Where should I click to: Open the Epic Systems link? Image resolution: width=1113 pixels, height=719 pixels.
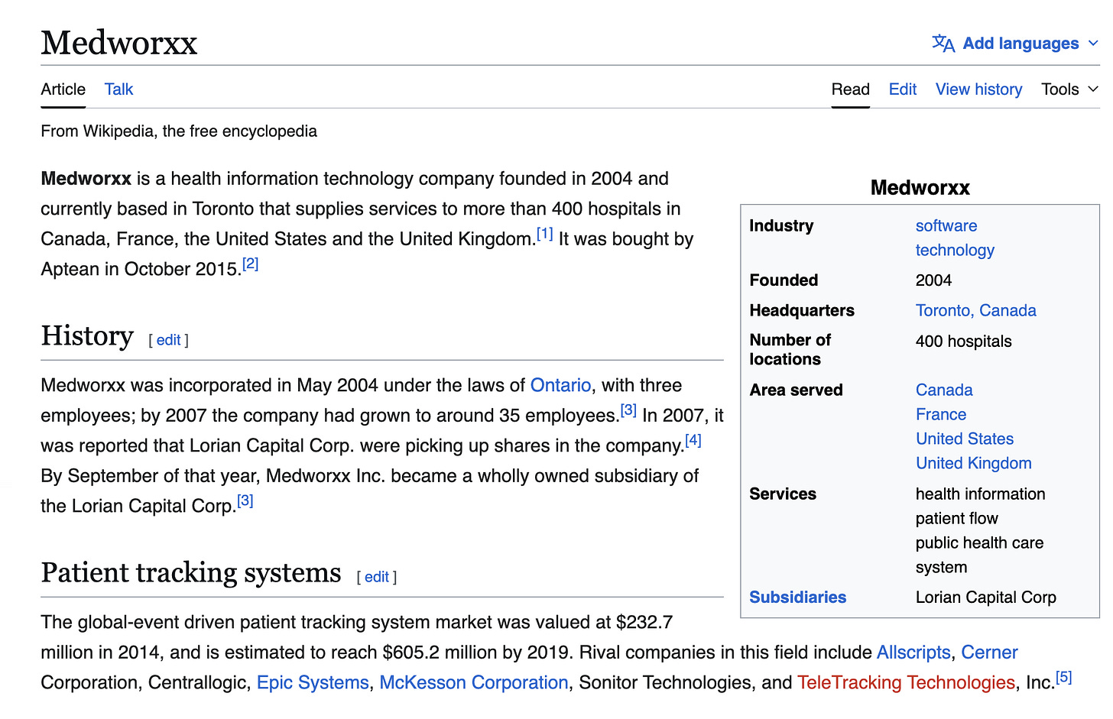coord(313,683)
